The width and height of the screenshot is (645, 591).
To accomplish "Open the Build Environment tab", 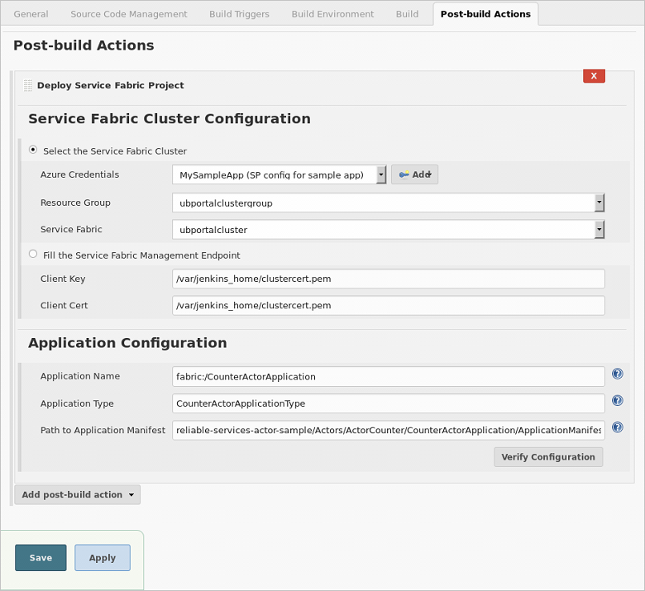I will coord(332,14).
